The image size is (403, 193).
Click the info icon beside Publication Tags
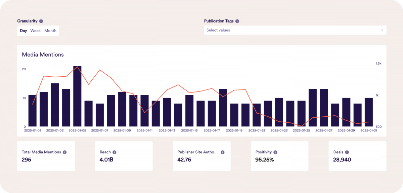pyautogui.click(x=237, y=21)
